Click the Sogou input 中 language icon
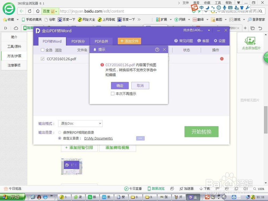The width and height of the screenshot is (268, 201). point(202,8)
